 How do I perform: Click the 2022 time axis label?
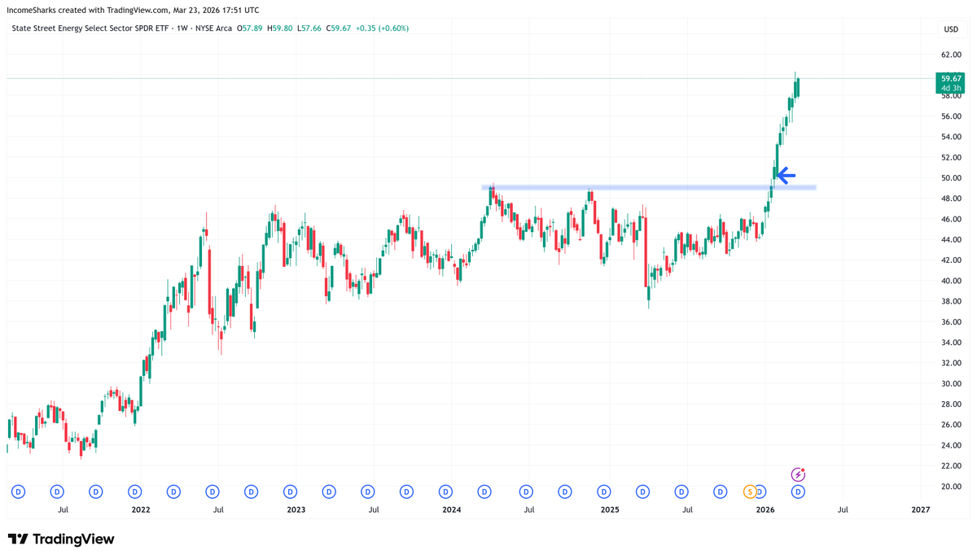coord(141,510)
